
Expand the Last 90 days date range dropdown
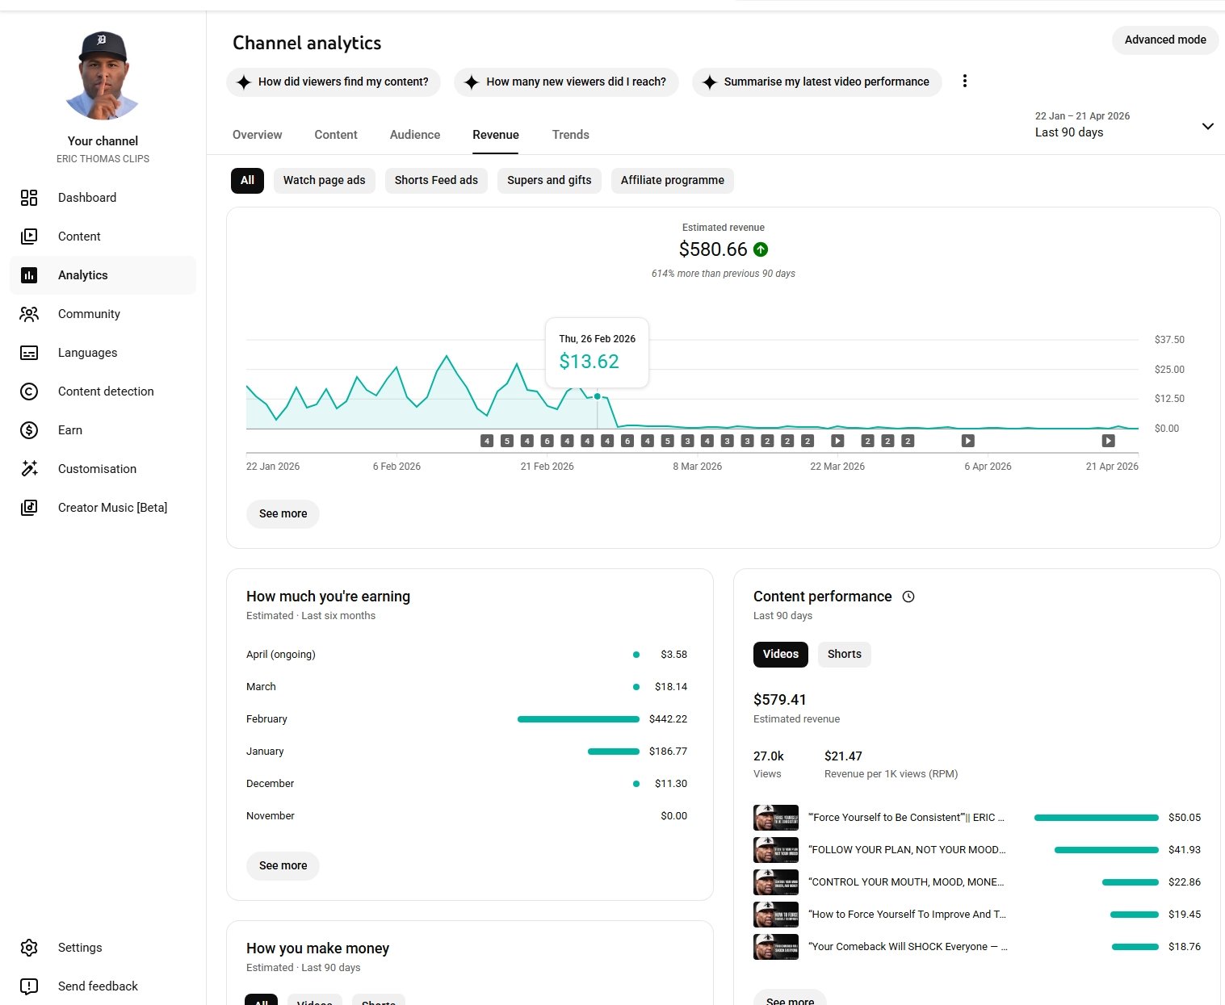[x=1207, y=126]
